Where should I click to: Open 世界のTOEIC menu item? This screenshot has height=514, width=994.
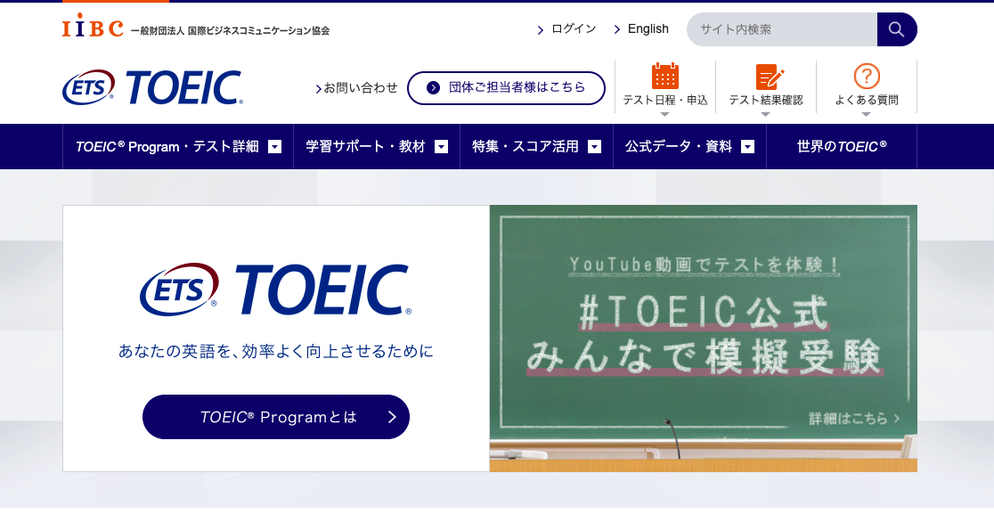842,147
